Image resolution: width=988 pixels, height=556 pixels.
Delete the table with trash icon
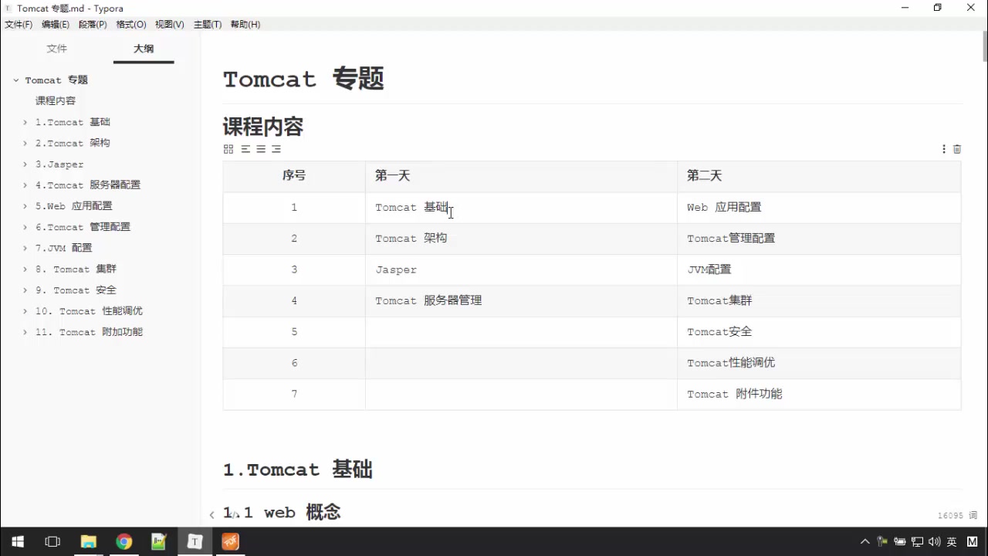(x=957, y=149)
